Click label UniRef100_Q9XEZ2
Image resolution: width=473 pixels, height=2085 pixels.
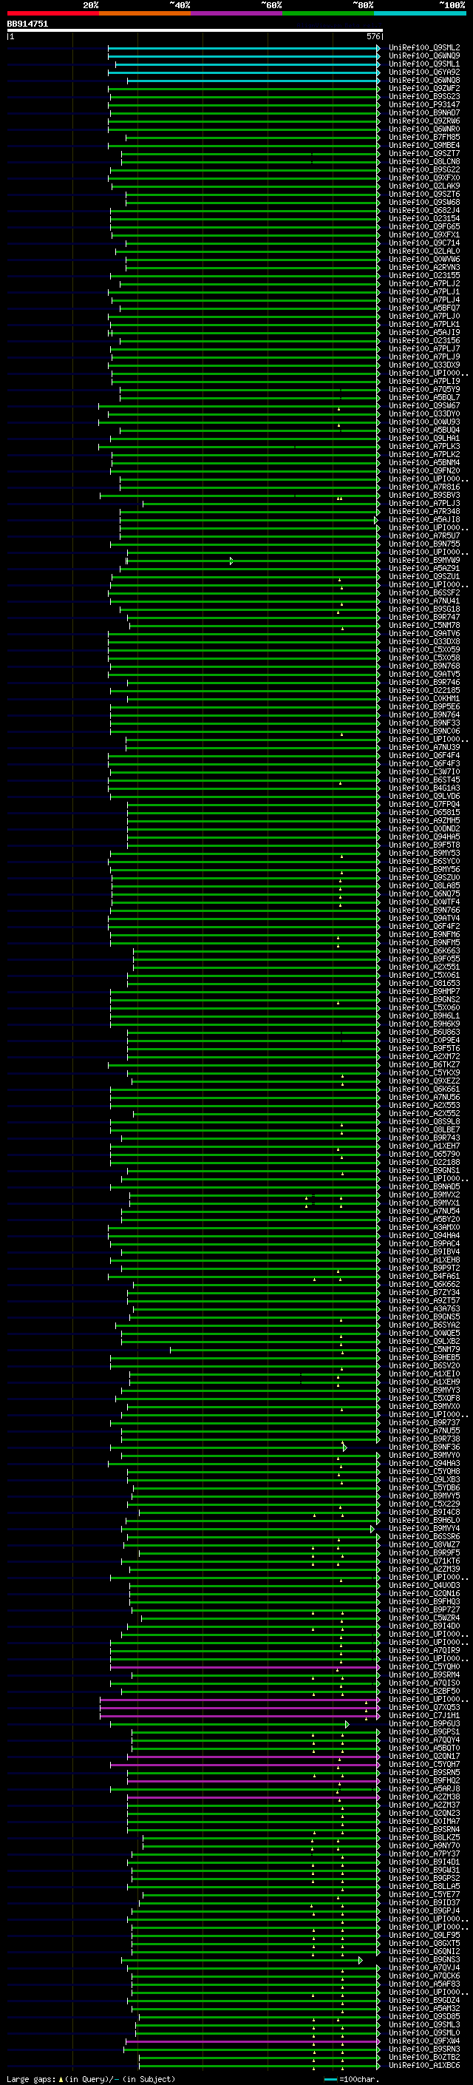(x=424, y=1081)
